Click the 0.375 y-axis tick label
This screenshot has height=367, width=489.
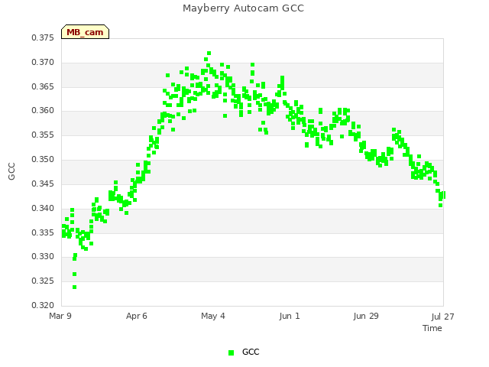(43, 38)
